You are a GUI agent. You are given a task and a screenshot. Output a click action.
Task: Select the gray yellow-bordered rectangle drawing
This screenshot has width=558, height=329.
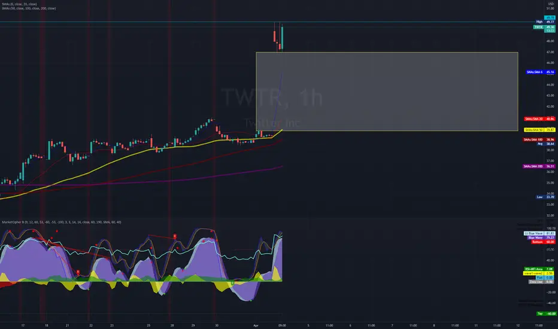click(x=387, y=92)
